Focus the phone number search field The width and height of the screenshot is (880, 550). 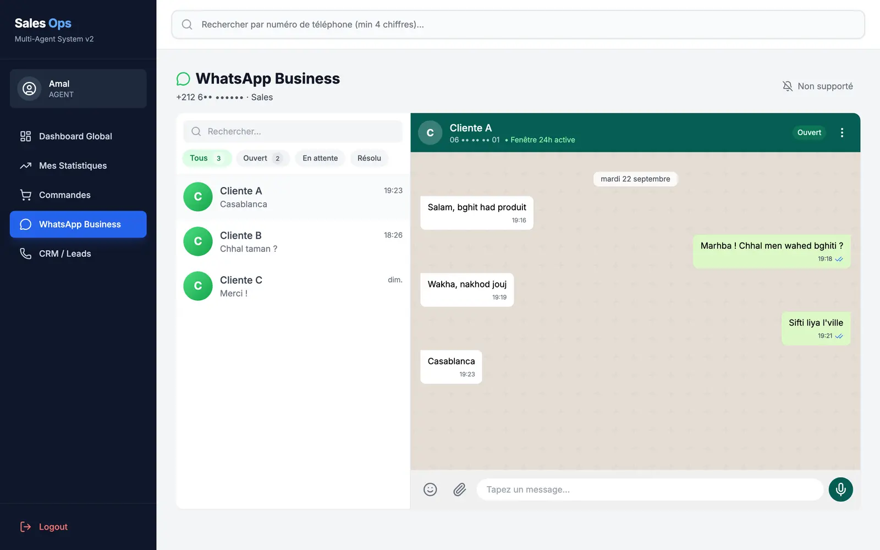(x=518, y=25)
